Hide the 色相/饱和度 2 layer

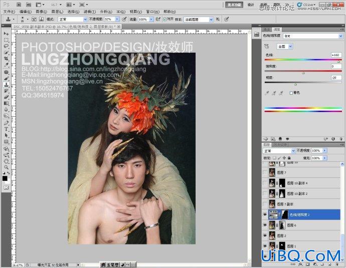click(x=265, y=215)
